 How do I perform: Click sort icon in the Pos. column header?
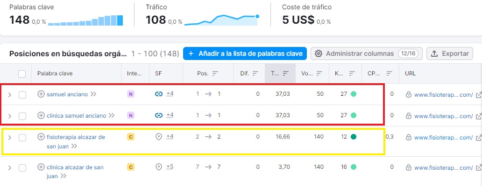pyautogui.click(x=215, y=73)
